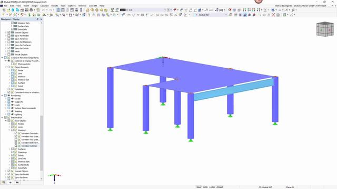The image size is (337, 189).
Task: Switch to Navigator data tab at bottom-left
Action: tap(4, 182)
